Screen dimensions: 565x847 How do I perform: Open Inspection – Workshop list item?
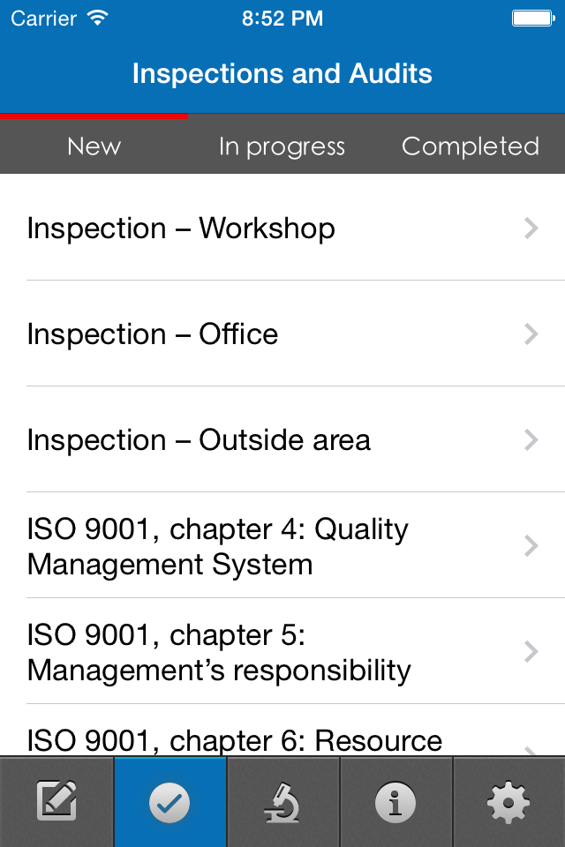tap(282, 228)
